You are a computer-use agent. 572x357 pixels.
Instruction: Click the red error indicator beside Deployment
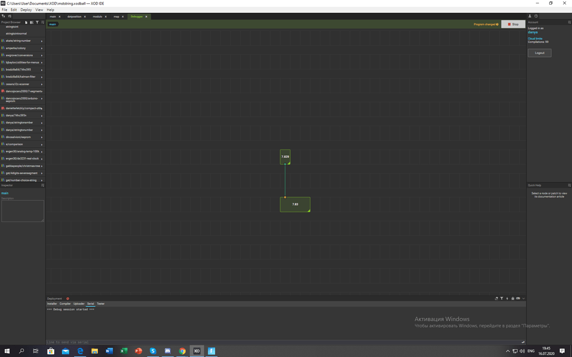click(x=68, y=298)
